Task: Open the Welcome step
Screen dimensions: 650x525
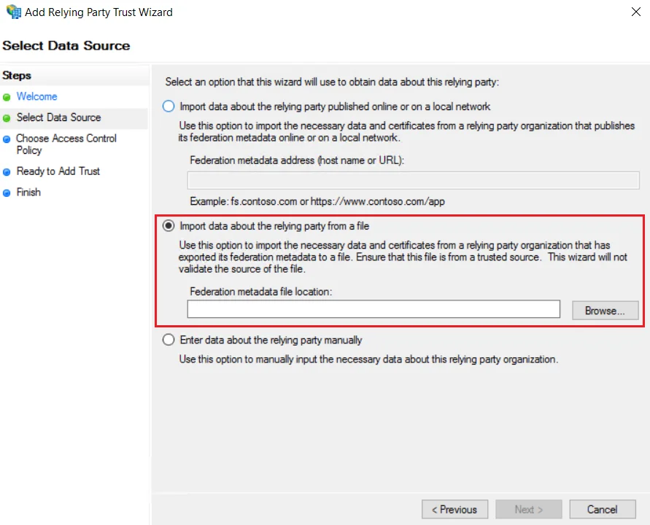Action: point(37,96)
